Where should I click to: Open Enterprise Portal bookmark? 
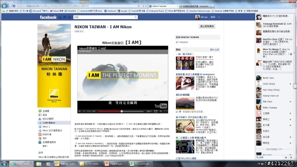pyautogui.click(x=155, y=11)
